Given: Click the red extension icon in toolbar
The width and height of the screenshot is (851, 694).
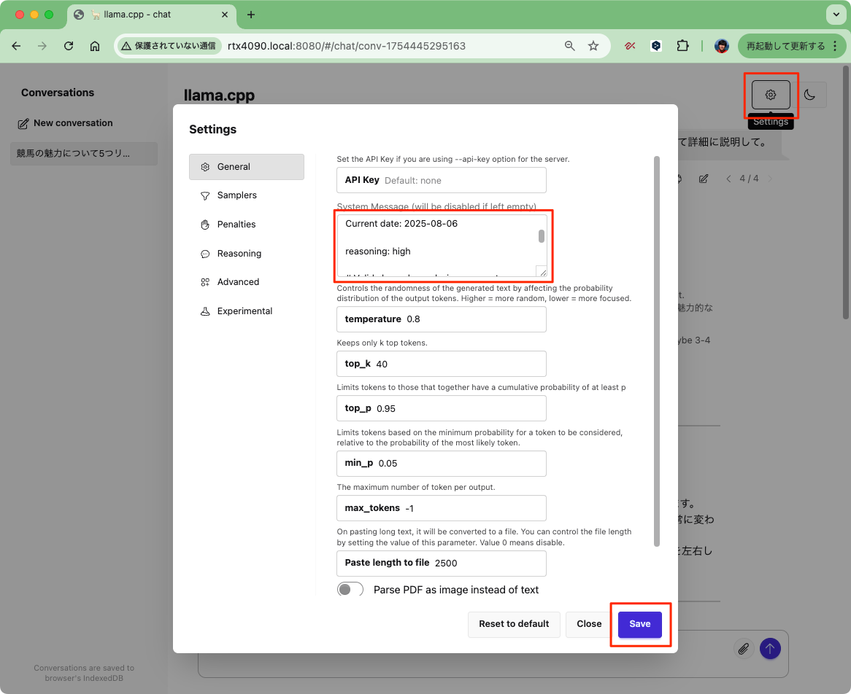Looking at the screenshot, I should (x=630, y=46).
